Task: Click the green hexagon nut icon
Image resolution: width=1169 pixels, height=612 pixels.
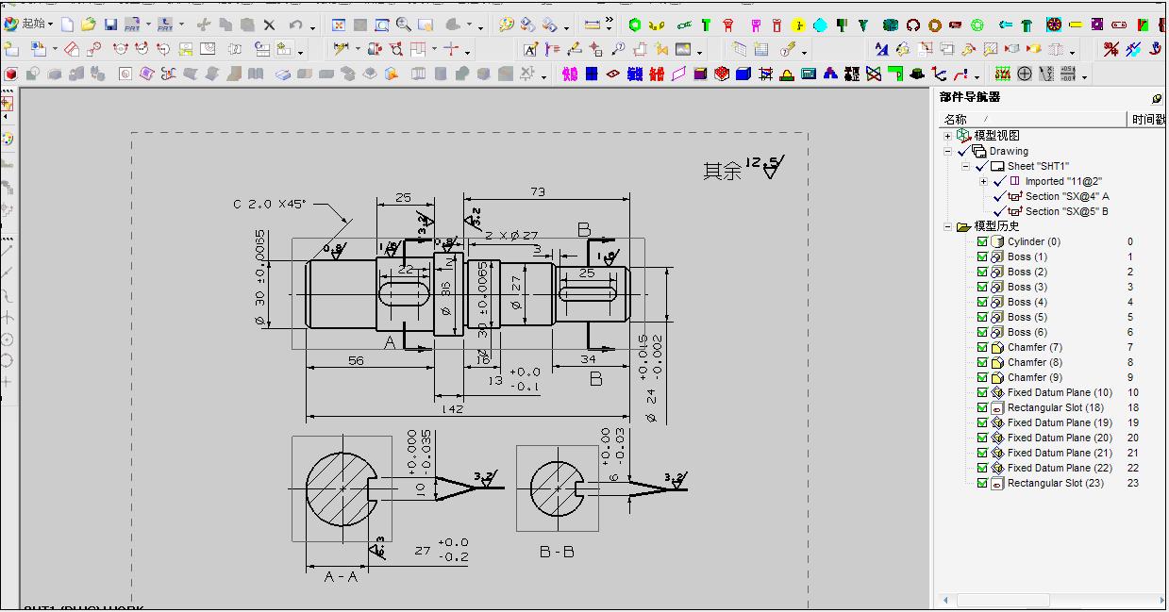Action: point(634,25)
